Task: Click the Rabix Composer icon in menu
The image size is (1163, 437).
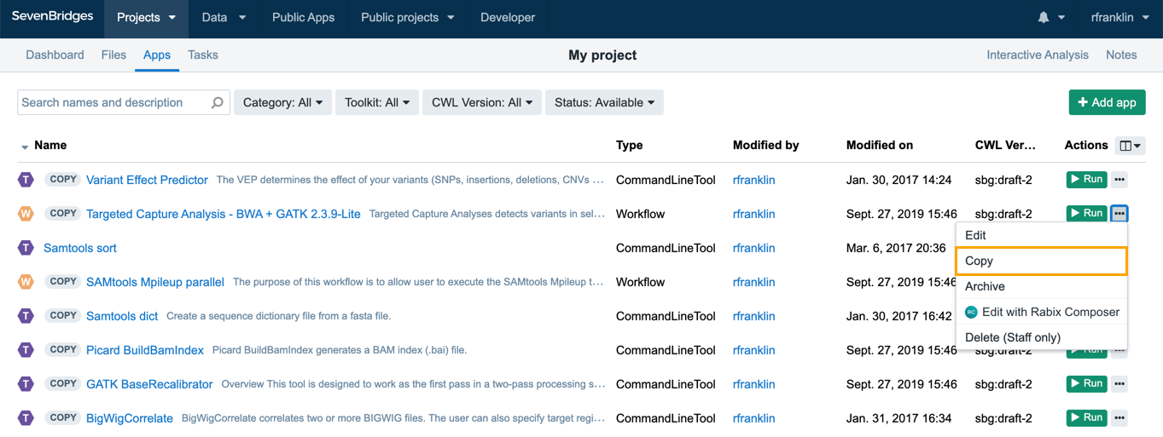Action: pos(971,312)
